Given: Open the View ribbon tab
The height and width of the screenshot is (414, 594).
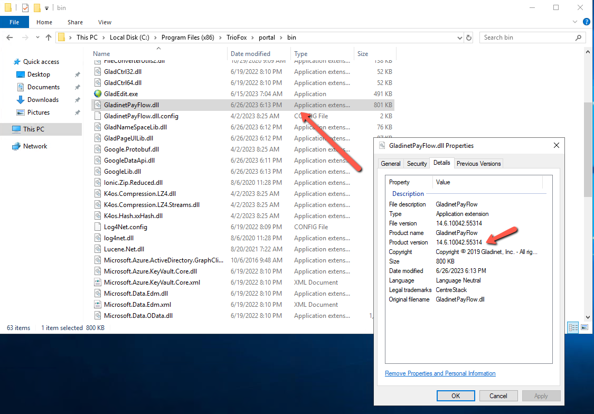Looking at the screenshot, I should point(105,22).
